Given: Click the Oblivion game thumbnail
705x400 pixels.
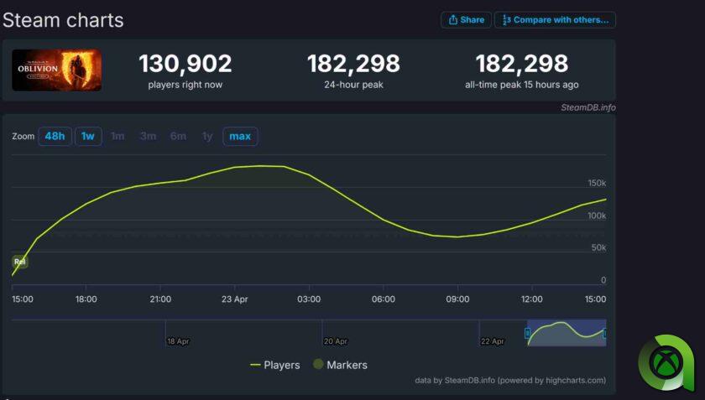Looking at the screenshot, I should 57,70.
